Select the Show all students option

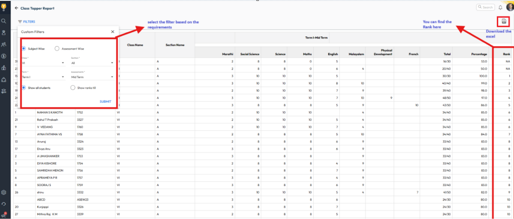click(x=24, y=87)
